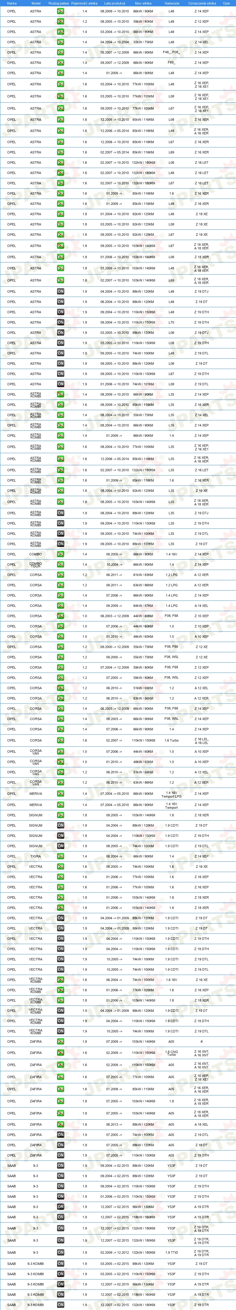
Task: Click petrol icon in ZAFIRA row marked #
Action: [60, 1042]
